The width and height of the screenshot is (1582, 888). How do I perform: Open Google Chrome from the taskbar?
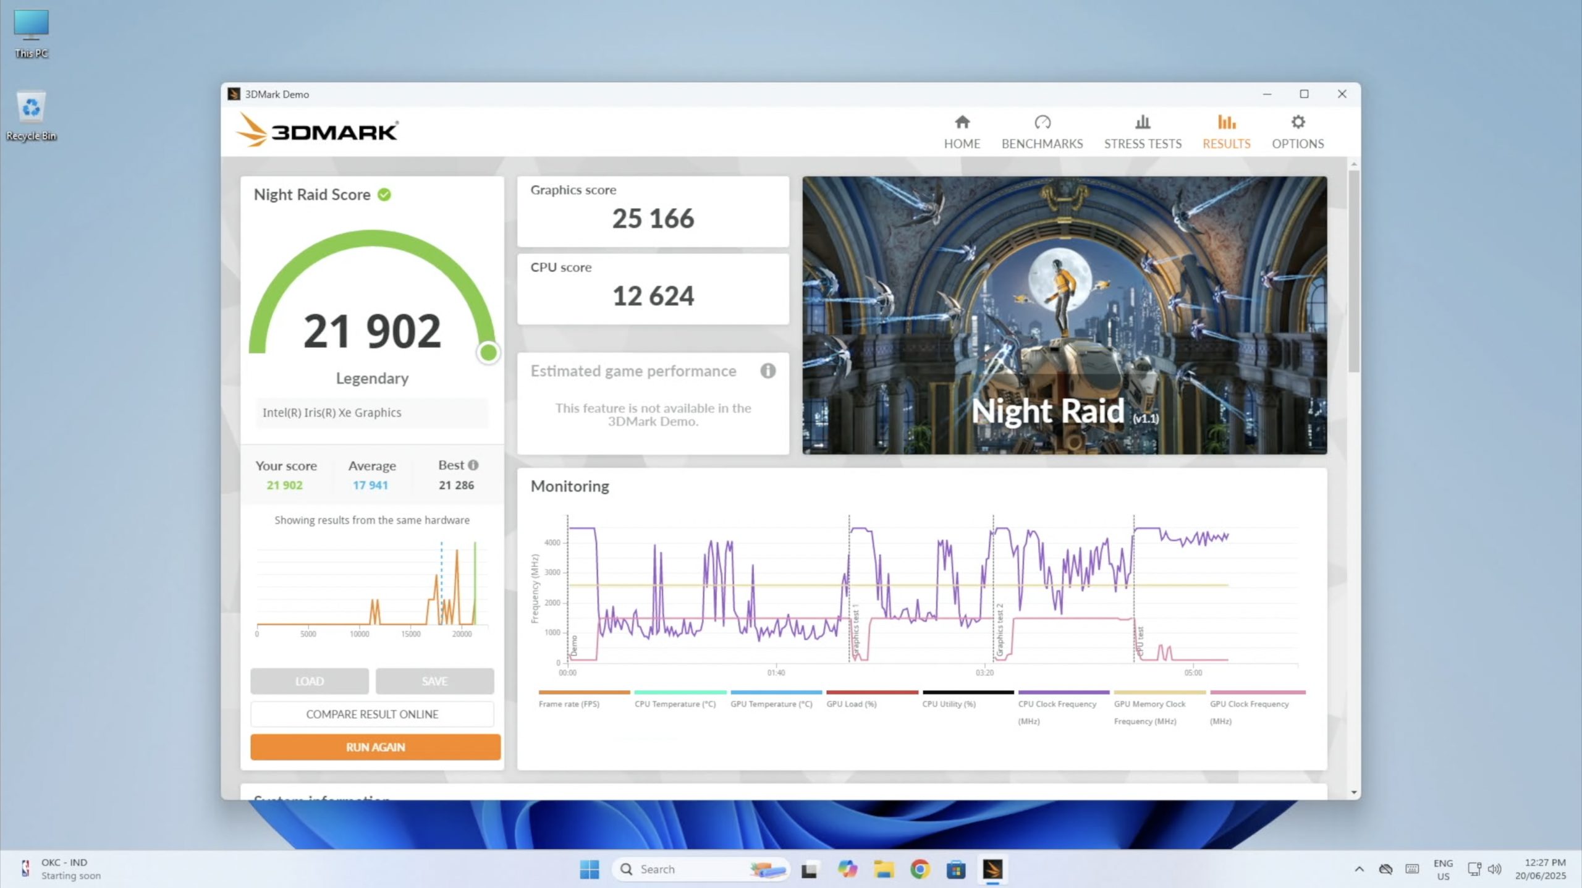coord(920,869)
